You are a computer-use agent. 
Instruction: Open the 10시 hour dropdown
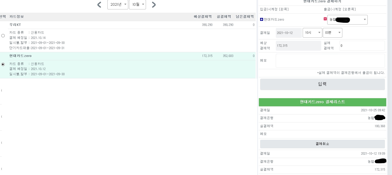click(x=312, y=33)
